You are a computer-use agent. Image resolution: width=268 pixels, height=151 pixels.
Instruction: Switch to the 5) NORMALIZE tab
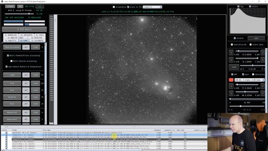tap(11, 35)
